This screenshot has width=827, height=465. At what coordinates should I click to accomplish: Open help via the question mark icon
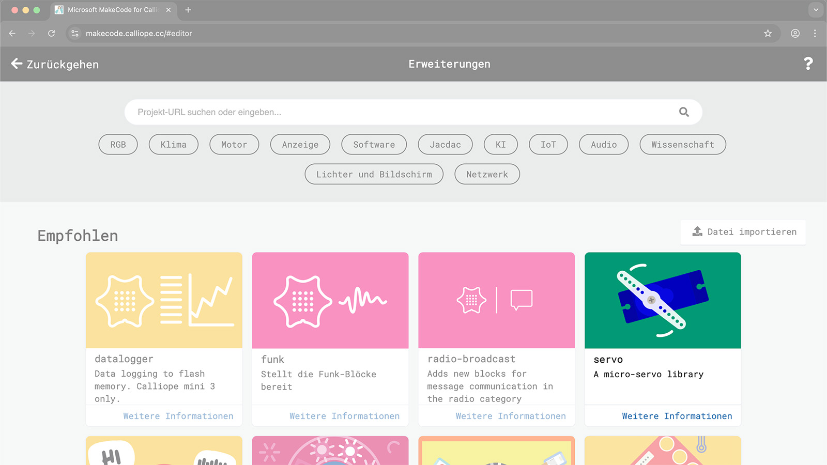pos(808,64)
